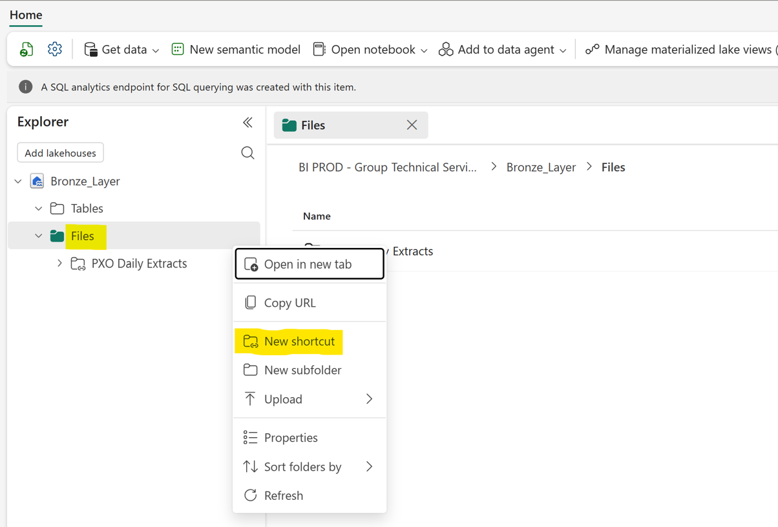Collapse the Explorer pane with double chevron
This screenshot has height=527, width=778.
[247, 122]
